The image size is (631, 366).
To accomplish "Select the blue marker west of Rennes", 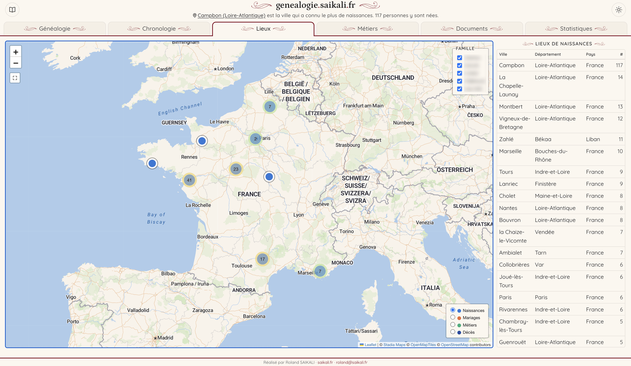I will [152, 163].
